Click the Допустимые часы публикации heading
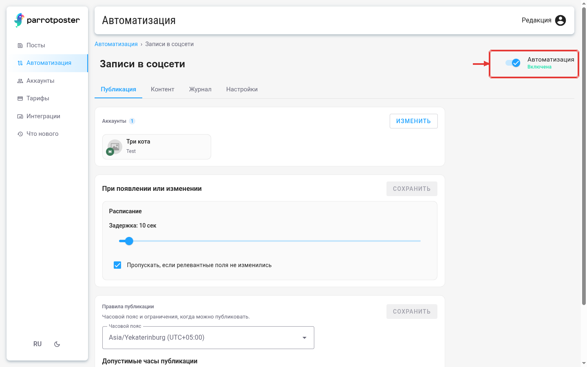This screenshot has width=587, height=367. 150,361
